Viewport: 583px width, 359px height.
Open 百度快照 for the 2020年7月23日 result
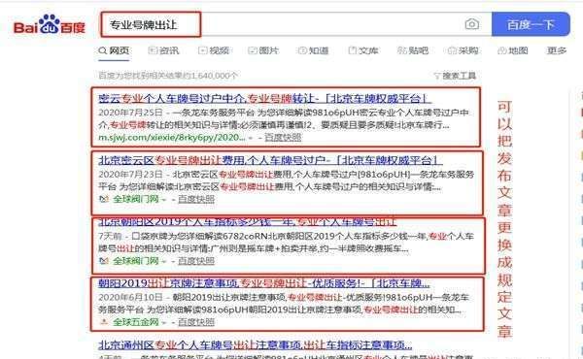(196, 199)
